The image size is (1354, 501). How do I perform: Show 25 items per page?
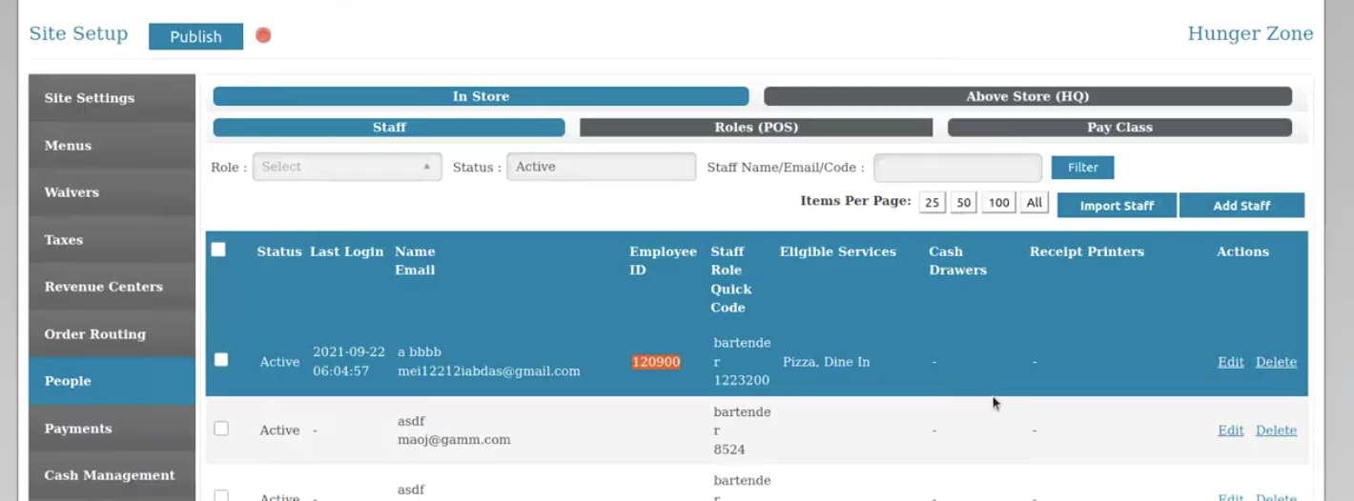pyautogui.click(x=932, y=203)
